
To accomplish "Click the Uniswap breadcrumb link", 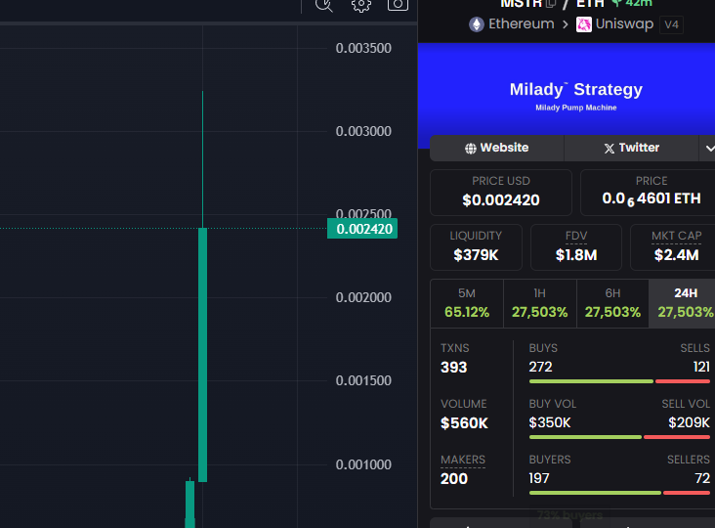I will click(x=624, y=23).
